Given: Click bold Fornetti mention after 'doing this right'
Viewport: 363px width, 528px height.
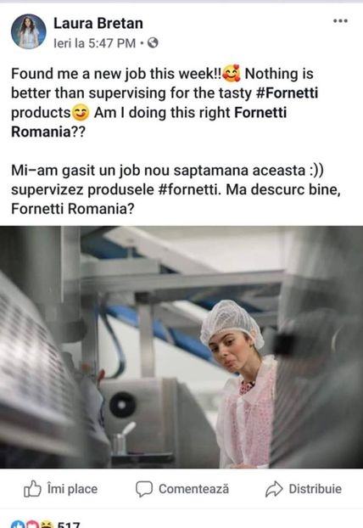Looking at the screenshot, I should point(260,112).
